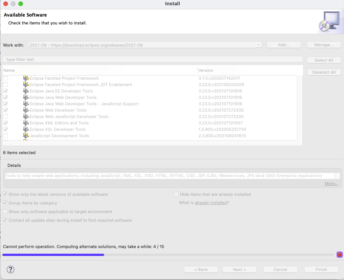Click the Eclipse XML Editors and Tools icon
The height and width of the screenshot is (280, 344).
tap(26, 123)
